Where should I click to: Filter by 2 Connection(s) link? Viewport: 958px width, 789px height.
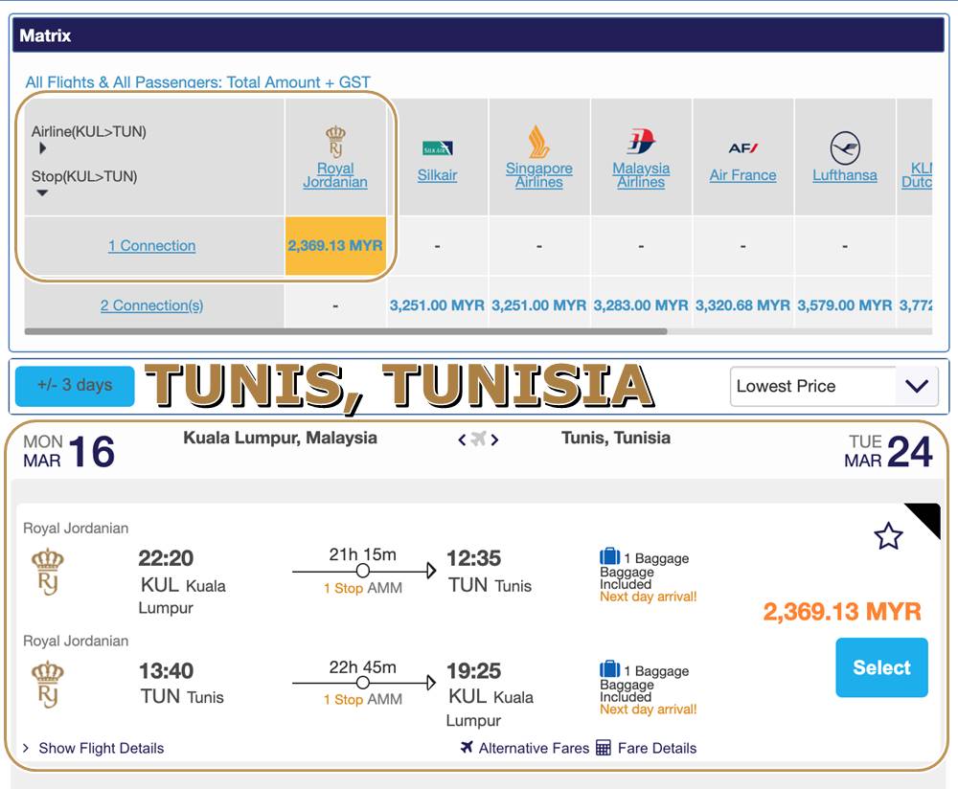click(x=152, y=305)
